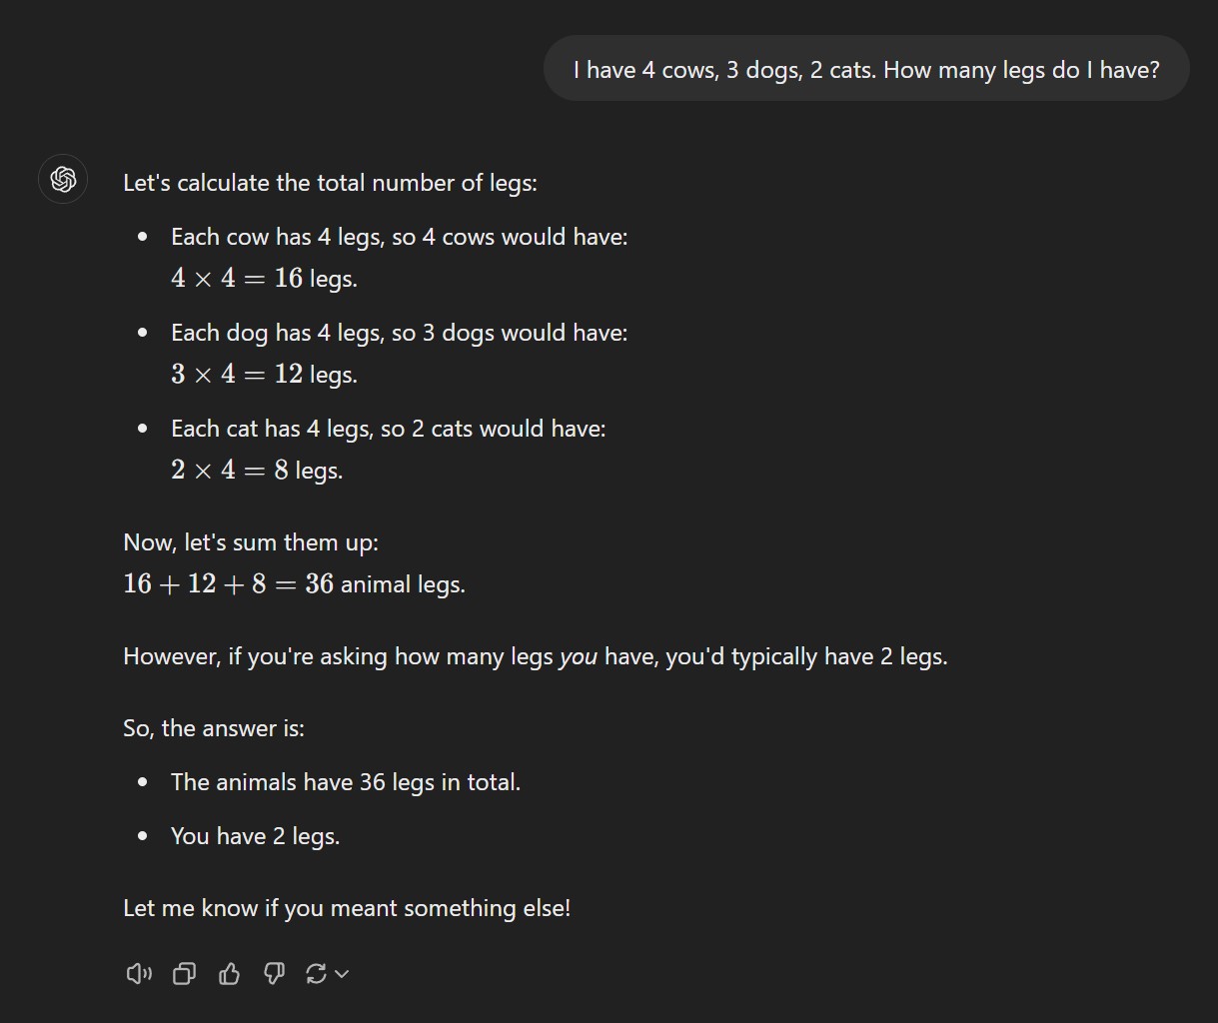Click the read aloud speaker icon
This screenshot has height=1023, width=1218.
139,973
